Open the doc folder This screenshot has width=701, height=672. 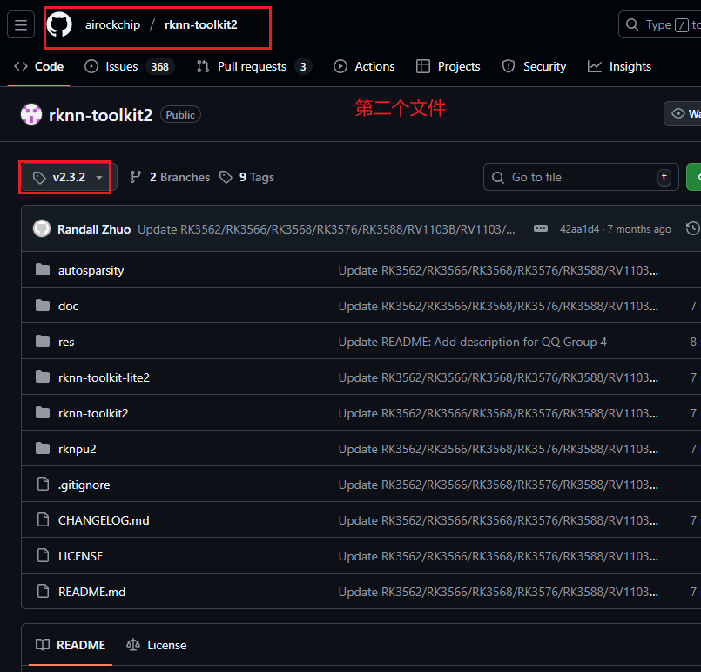click(x=69, y=306)
